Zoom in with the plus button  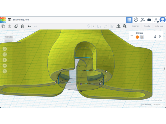coord(5,60)
